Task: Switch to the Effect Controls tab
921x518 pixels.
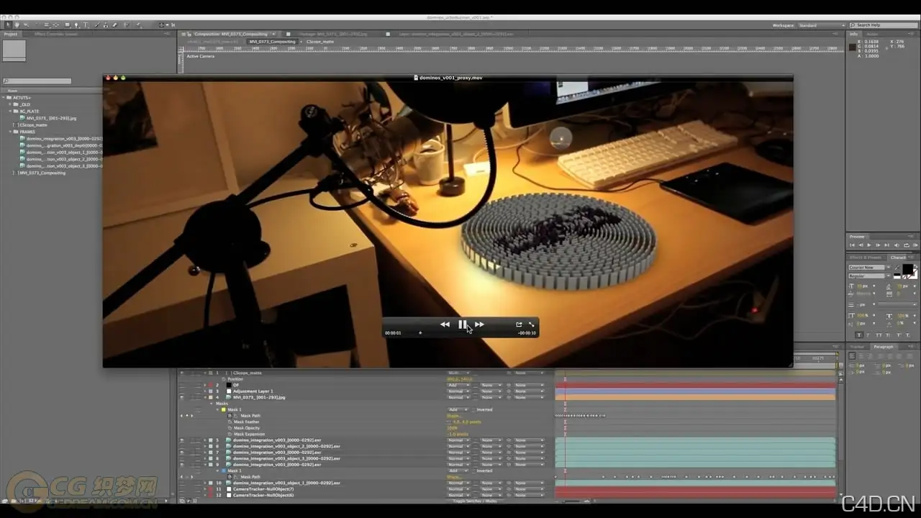Action: [56, 34]
